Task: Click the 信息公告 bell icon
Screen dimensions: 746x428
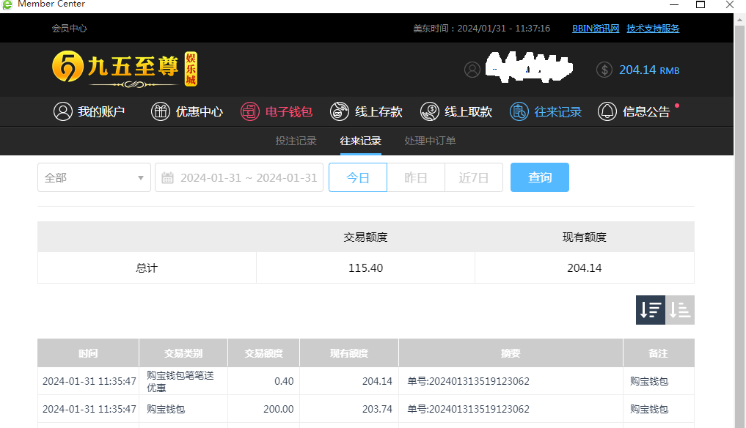Action: click(x=607, y=111)
